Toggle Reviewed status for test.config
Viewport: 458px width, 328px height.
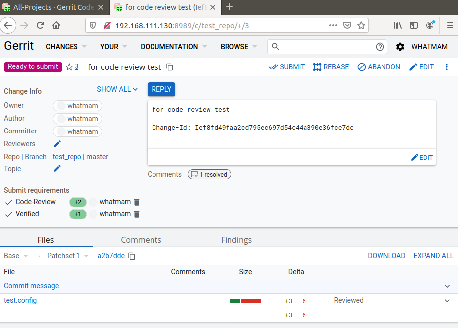tap(349, 300)
